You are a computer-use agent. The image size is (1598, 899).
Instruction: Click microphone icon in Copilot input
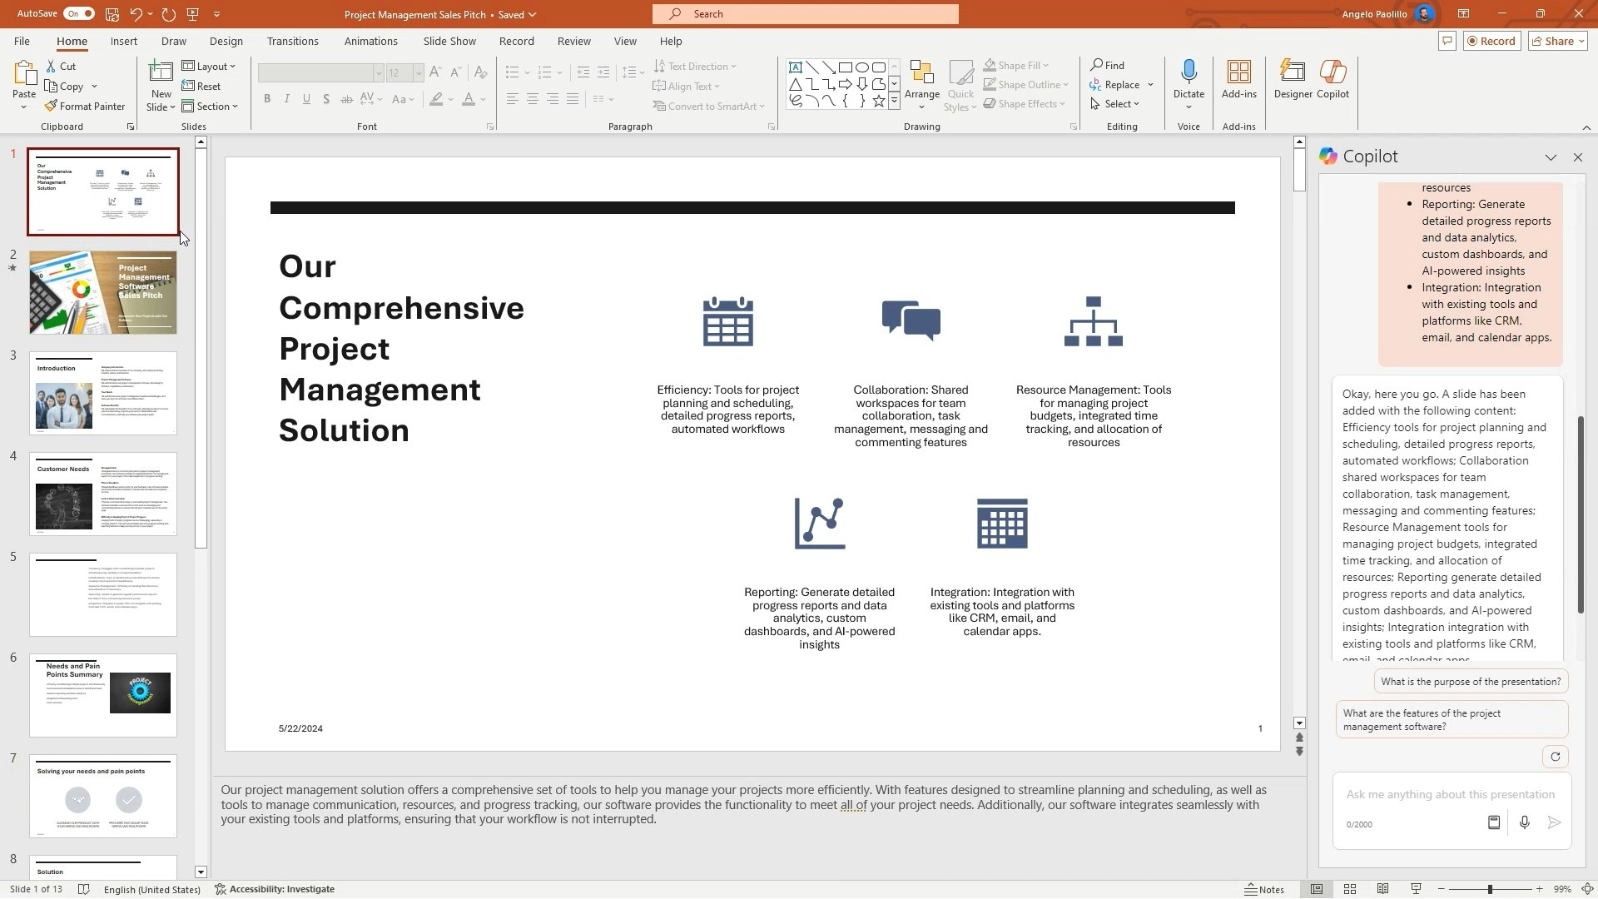coord(1524,822)
